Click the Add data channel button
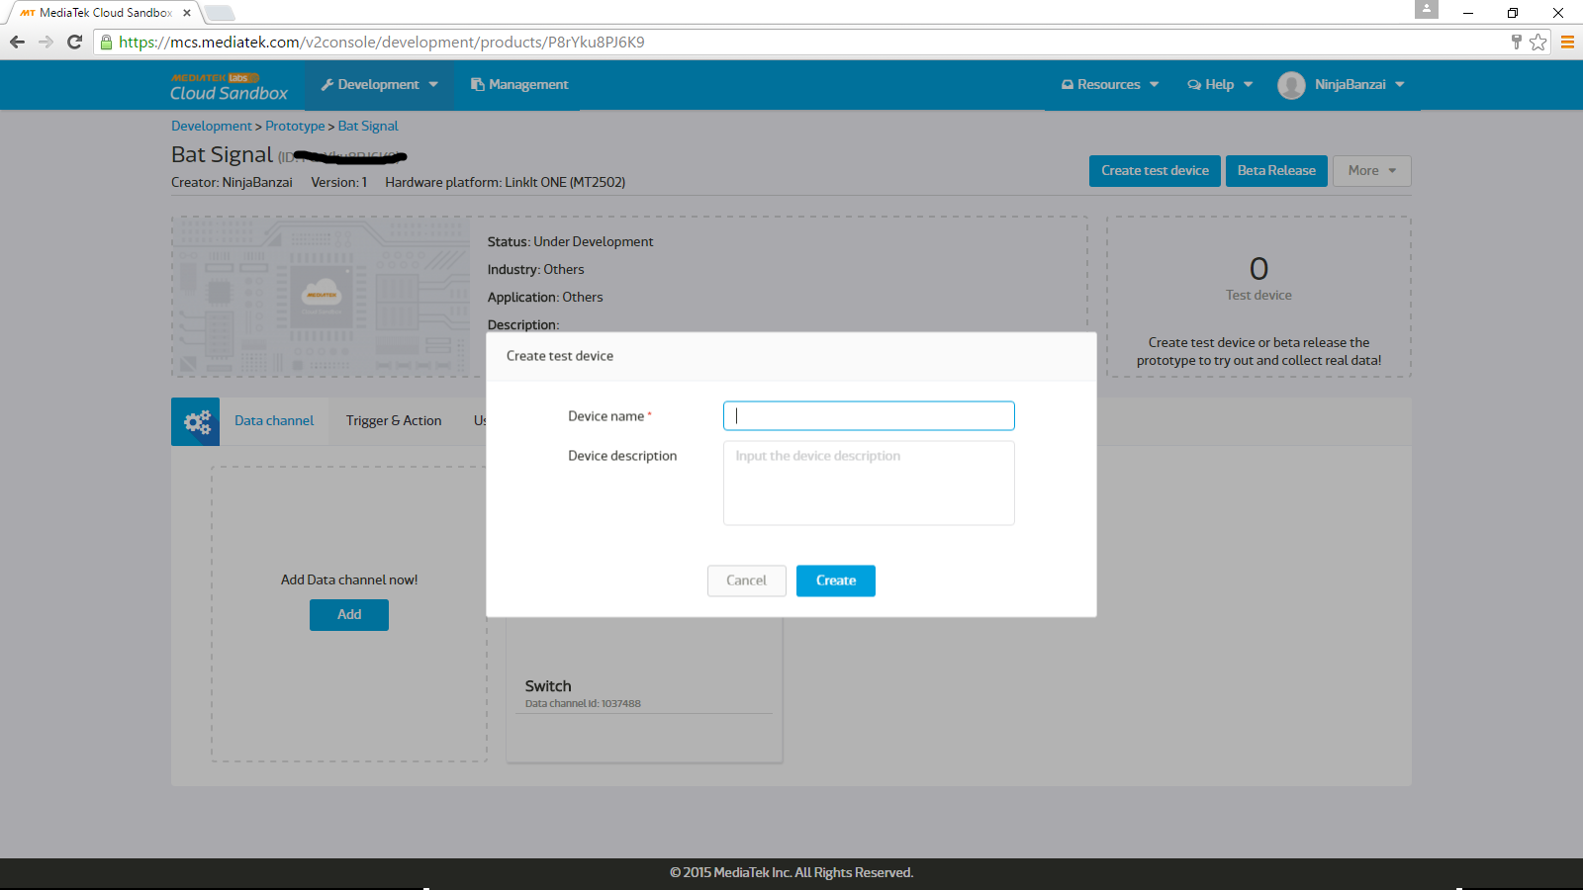The image size is (1583, 890). 349,615
